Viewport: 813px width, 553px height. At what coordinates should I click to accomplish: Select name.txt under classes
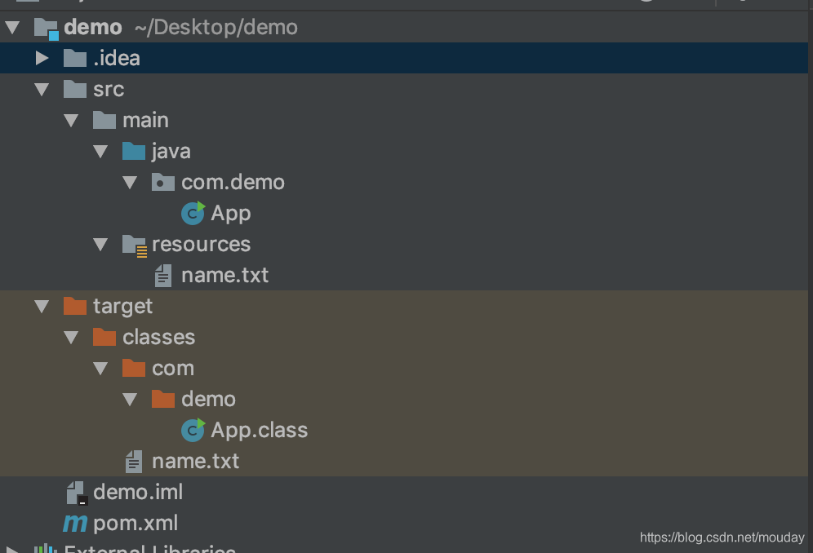click(195, 462)
